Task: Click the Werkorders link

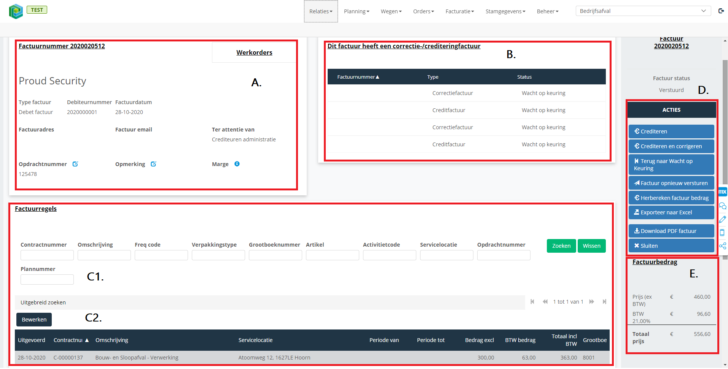Action: pyautogui.click(x=254, y=52)
